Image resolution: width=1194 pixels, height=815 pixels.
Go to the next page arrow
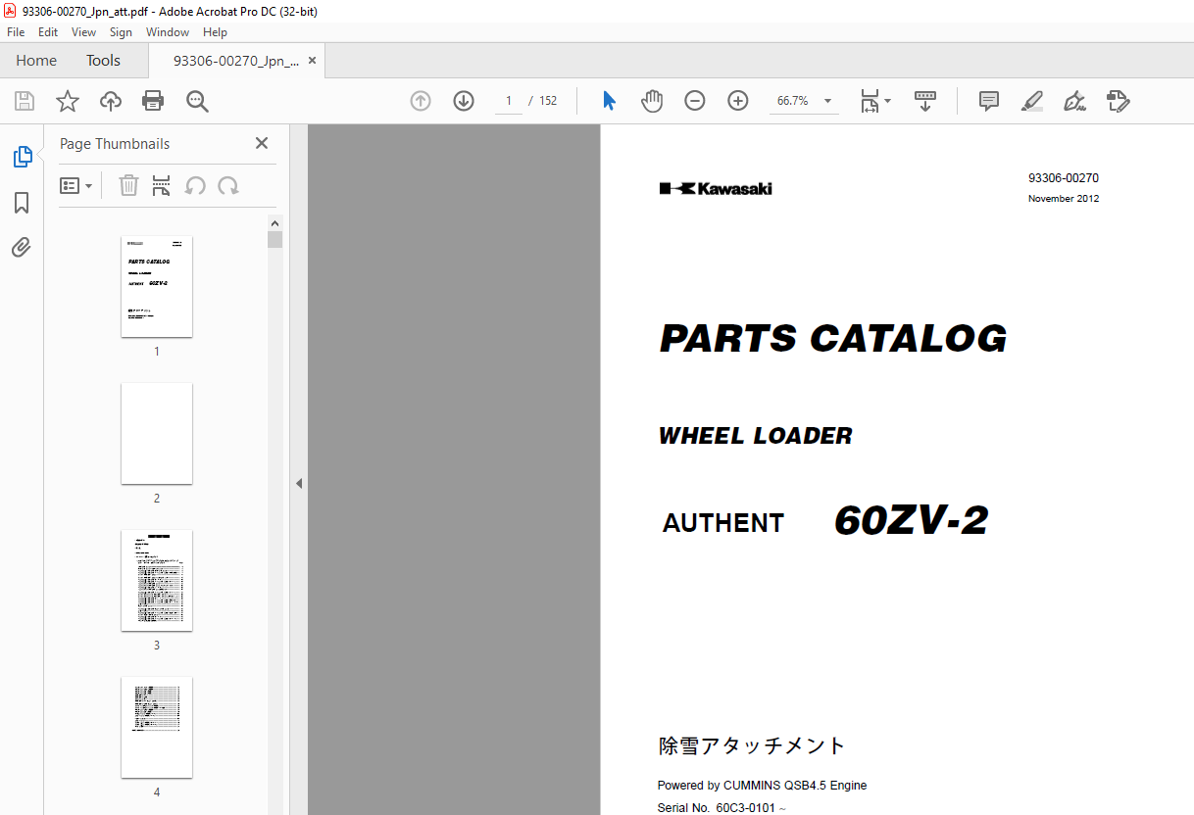(x=464, y=101)
